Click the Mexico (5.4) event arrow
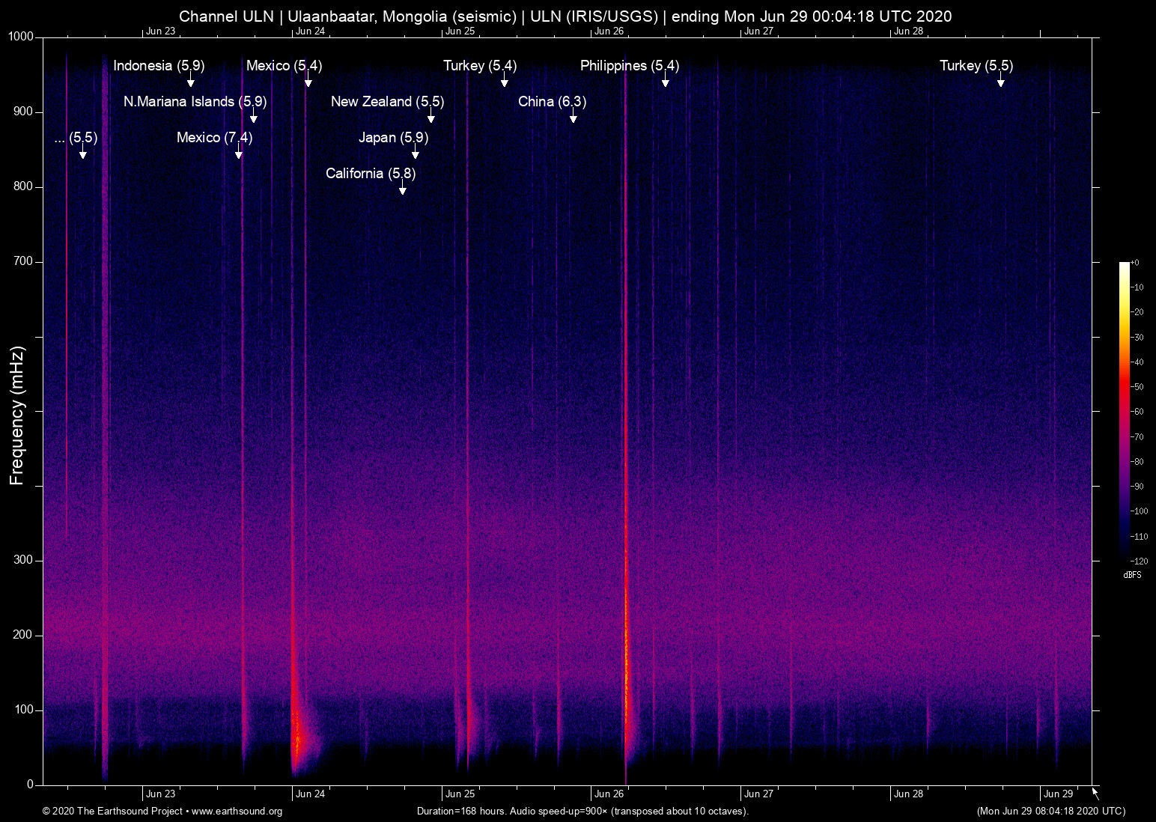This screenshot has height=822, width=1156. [x=308, y=82]
